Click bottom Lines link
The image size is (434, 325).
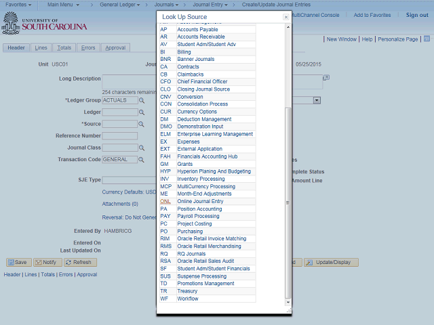31,274
